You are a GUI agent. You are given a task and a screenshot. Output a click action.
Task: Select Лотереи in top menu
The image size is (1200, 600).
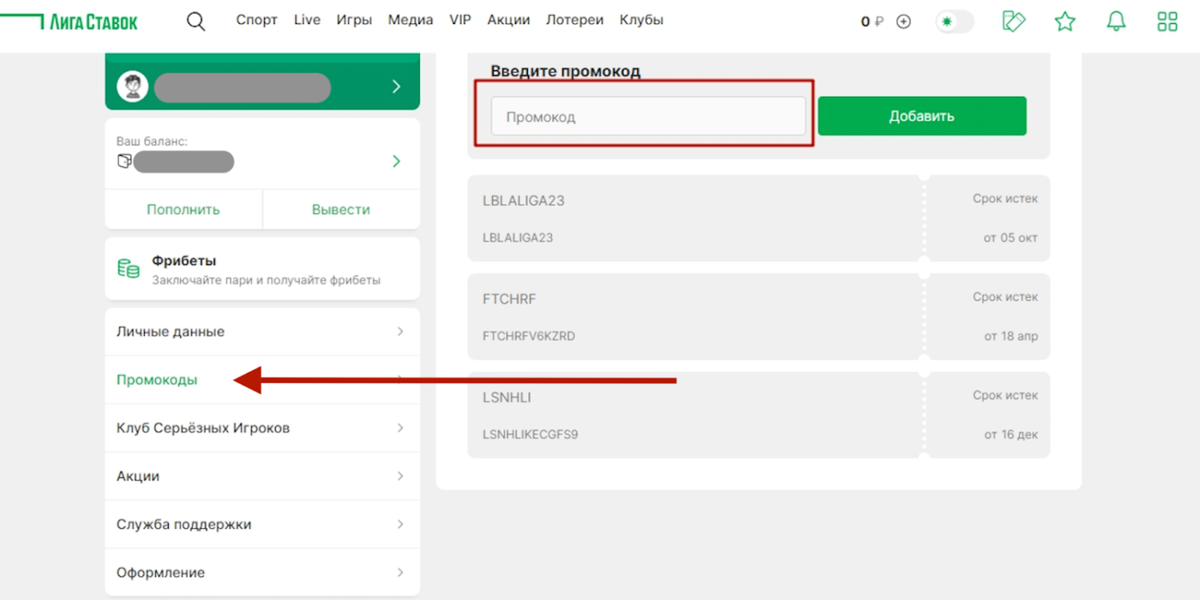(574, 20)
